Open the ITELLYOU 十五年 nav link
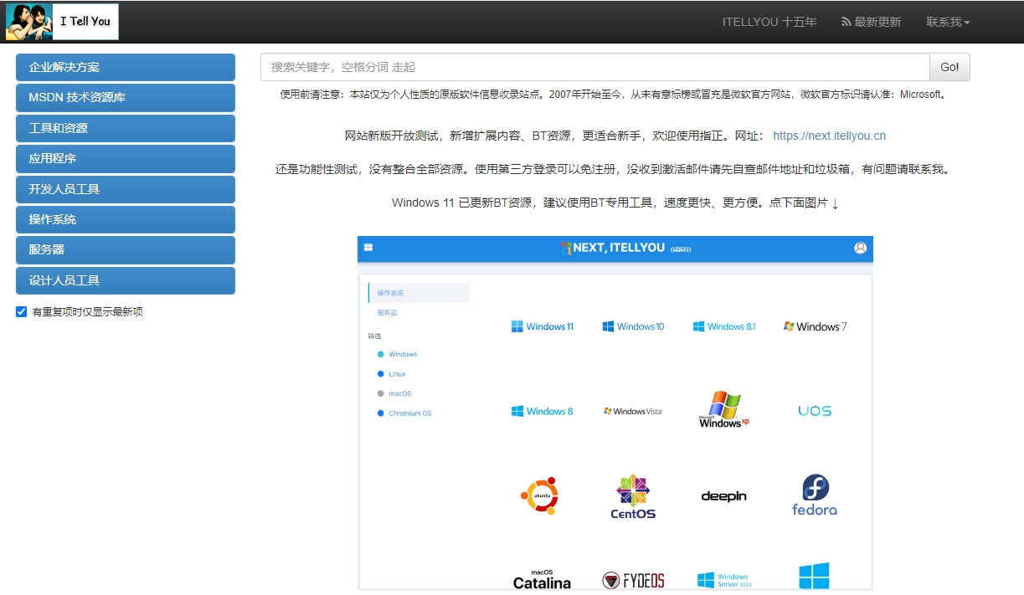Image resolution: width=1024 pixels, height=595 pixels. point(769,22)
